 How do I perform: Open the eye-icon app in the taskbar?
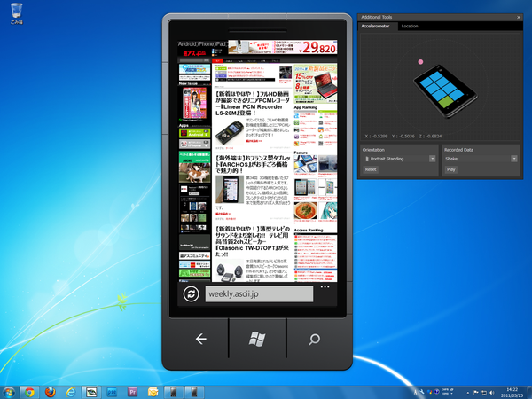(91, 393)
